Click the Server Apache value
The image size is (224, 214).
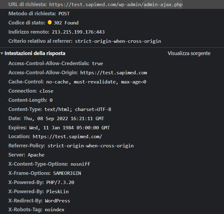coord(36,155)
